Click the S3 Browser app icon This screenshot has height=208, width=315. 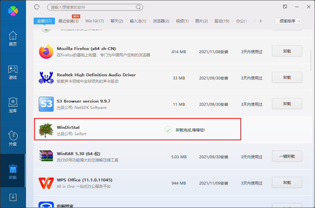pyautogui.click(x=46, y=104)
